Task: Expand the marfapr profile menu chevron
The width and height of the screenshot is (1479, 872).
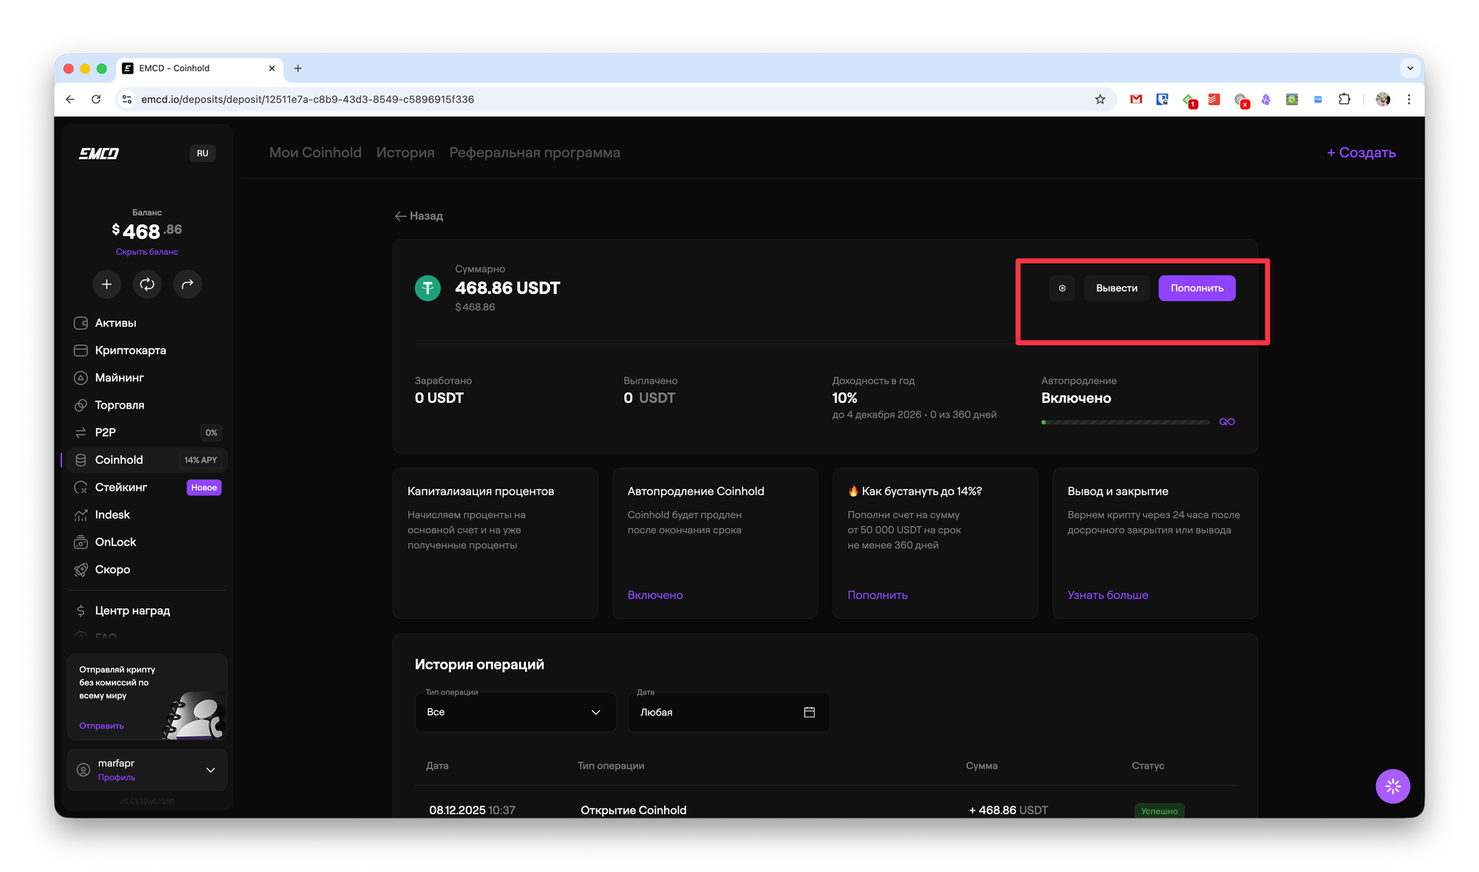Action: point(211,770)
